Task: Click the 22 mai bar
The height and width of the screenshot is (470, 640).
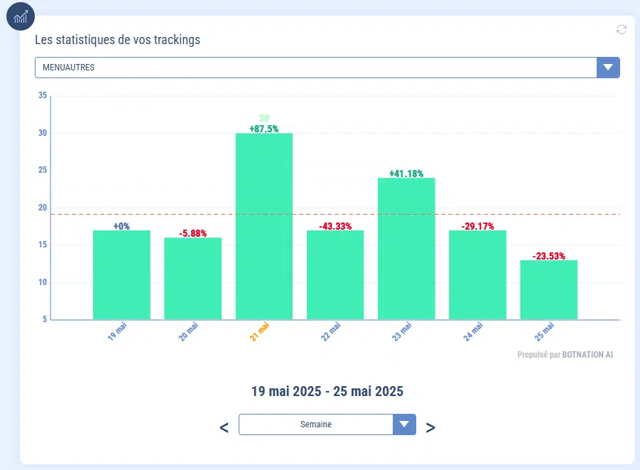Action: (335, 274)
